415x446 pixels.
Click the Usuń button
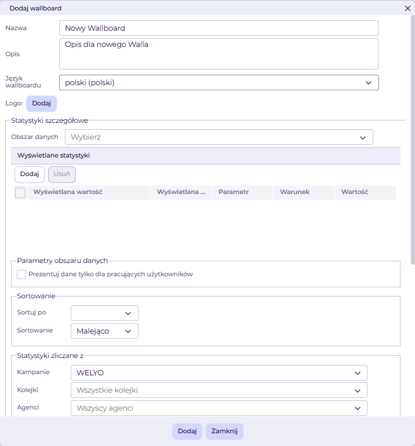coord(62,174)
